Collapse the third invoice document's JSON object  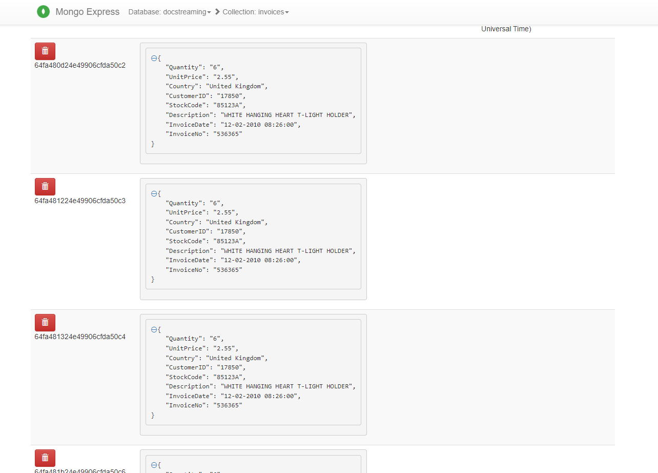pos(154,329)
